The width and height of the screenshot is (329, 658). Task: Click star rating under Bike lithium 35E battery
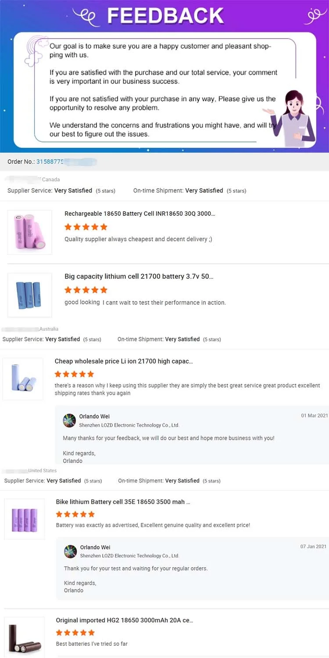(x=75, y=514)
